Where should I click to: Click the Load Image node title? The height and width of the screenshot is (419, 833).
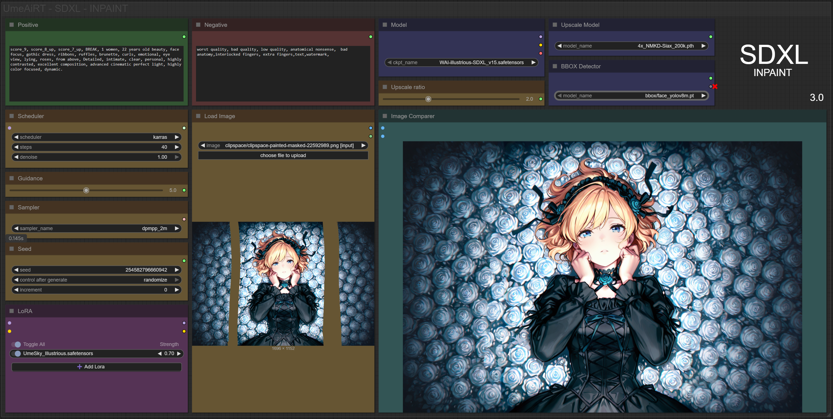pyautogui.click(x=219, y=116)
